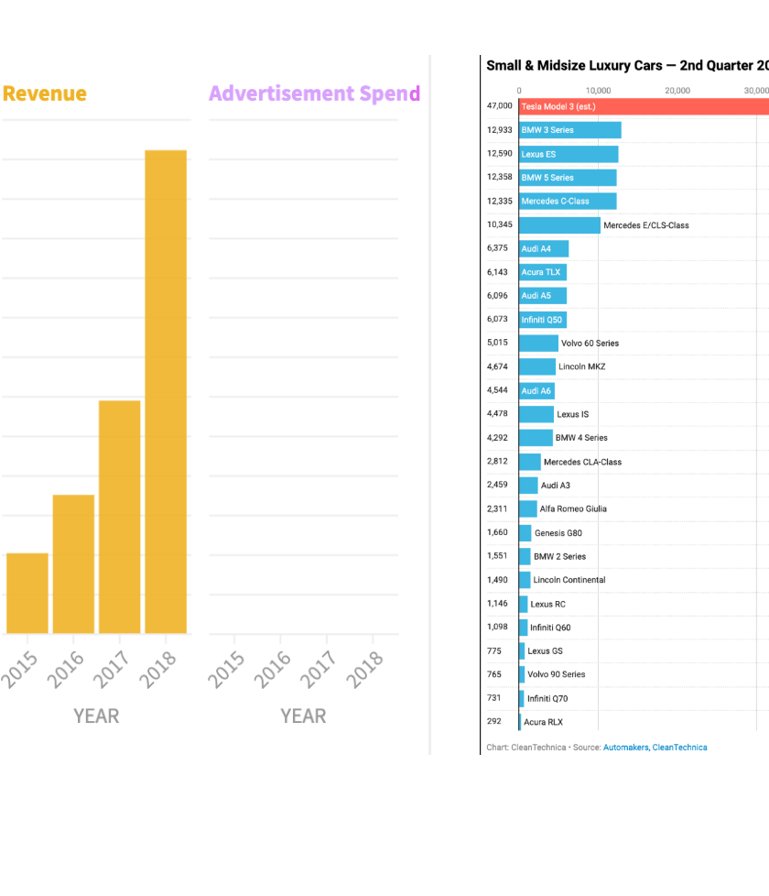The width and height of the screenshot is (769, 896).
Task: Click the 10,000 axis tick label
Action: click(x=599, y=91)
